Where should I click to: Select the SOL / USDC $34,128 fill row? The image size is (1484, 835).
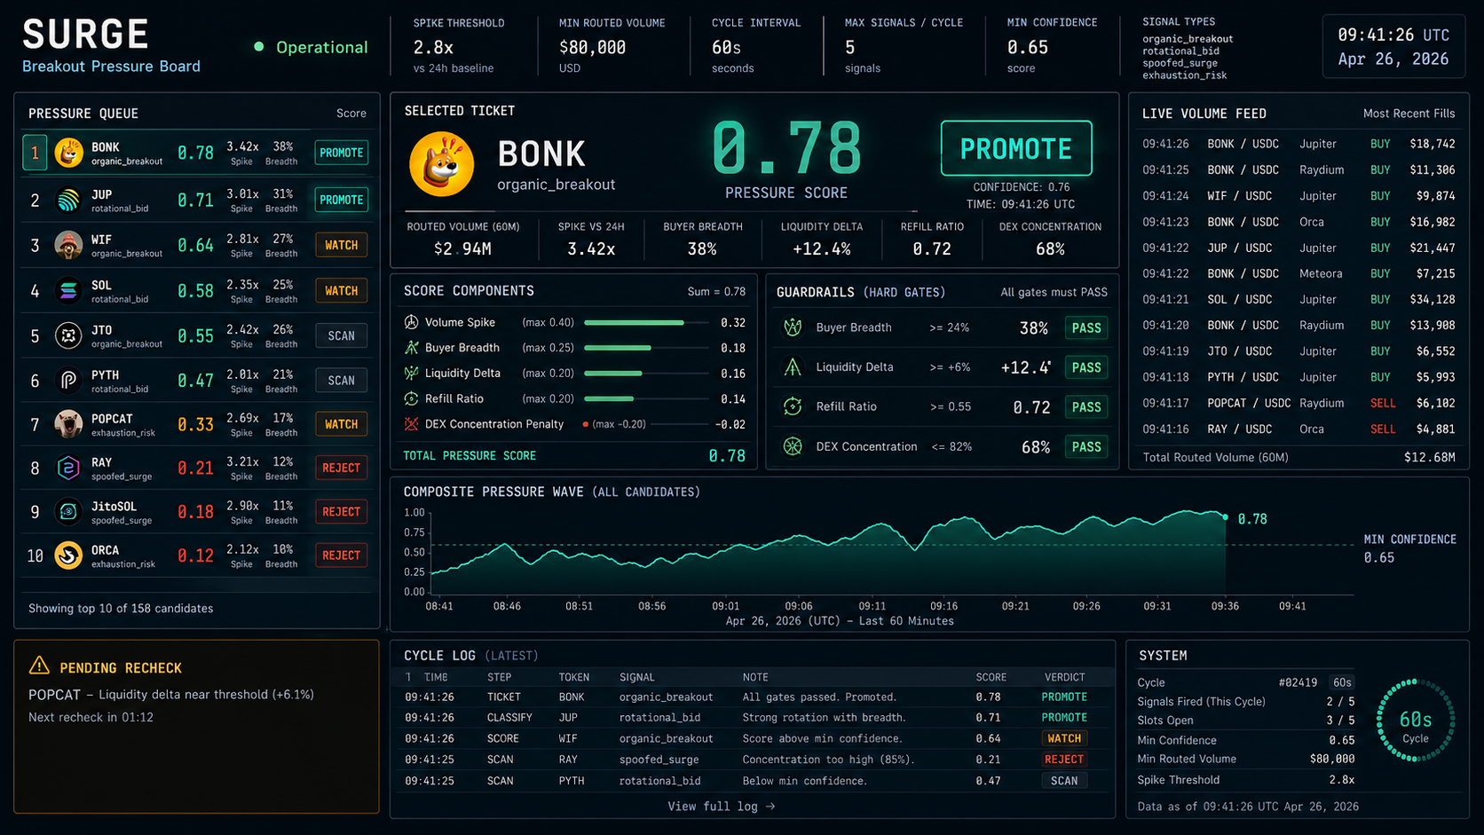pos(1298,300)
